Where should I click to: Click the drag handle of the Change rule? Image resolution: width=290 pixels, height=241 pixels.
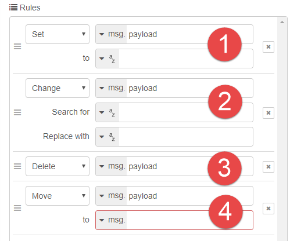click(x=17, y=112)
